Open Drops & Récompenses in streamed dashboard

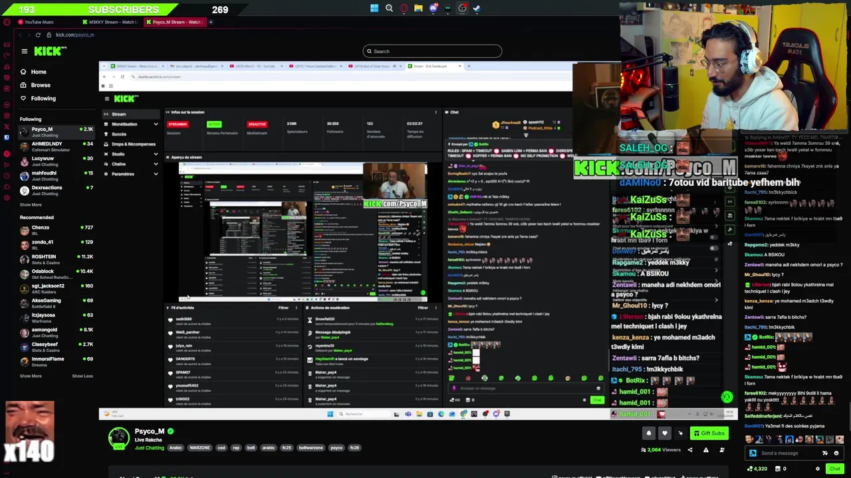[x=133, y=144]
